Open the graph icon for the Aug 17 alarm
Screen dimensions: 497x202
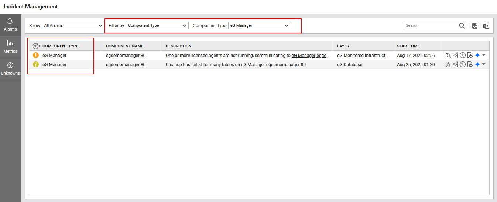(455, 55)
